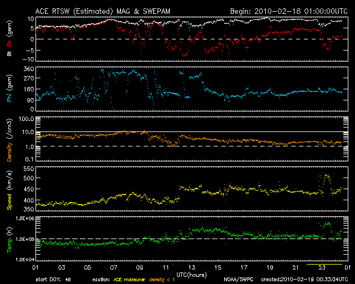This screenshot has height=284, width=355.
Task: Select the "Bt Bz (gsm)" axis label
Action: click(x=9, y=38)
